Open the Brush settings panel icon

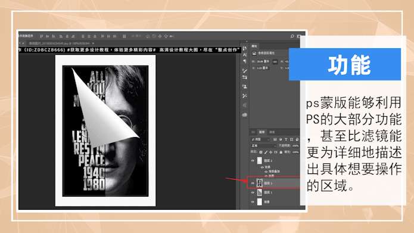245,71
